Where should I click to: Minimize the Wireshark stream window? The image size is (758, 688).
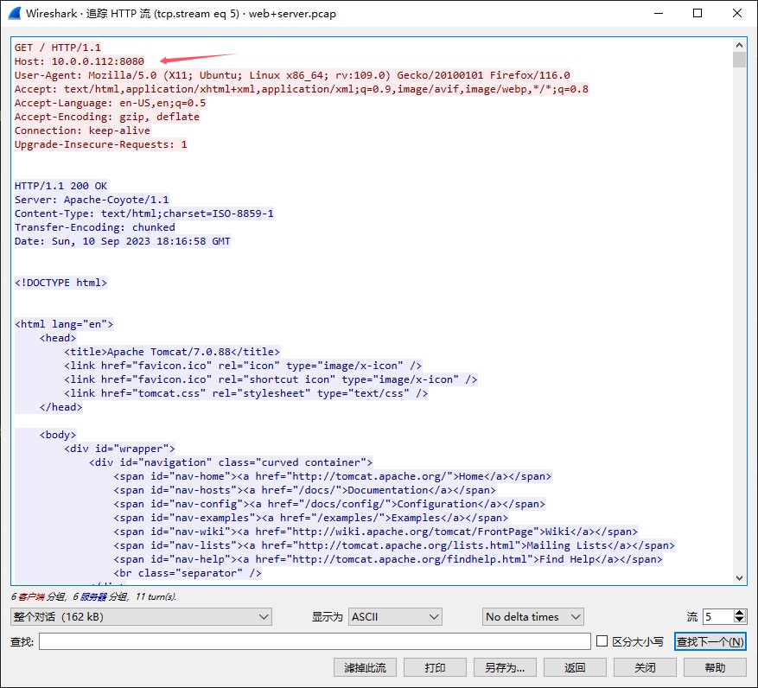pos(659,13)
